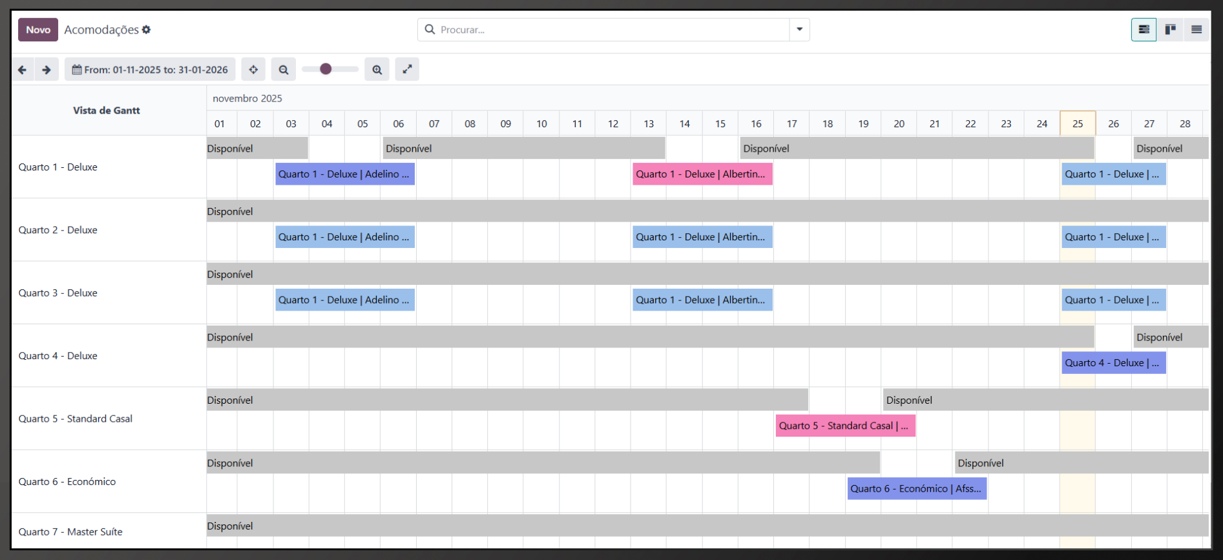Click the Novo button
The height and width of the screenshot is (560, 1223).
pos(38,30)
